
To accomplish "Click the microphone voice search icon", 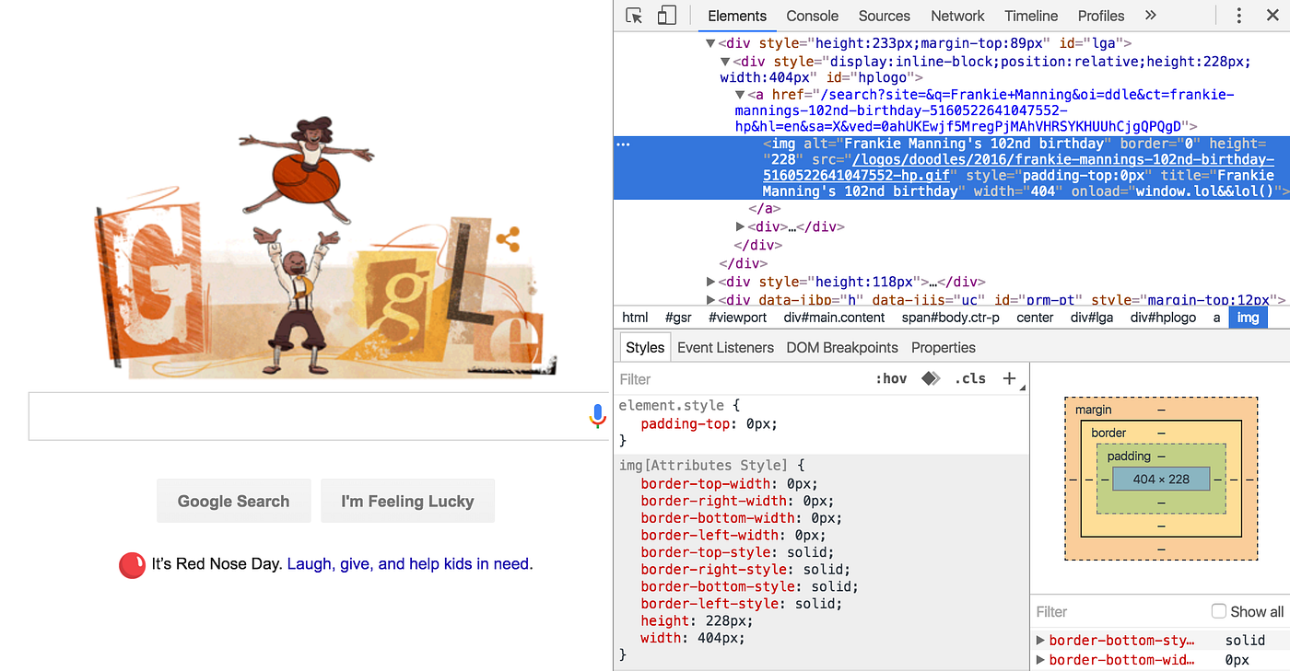I will point(597,416).
